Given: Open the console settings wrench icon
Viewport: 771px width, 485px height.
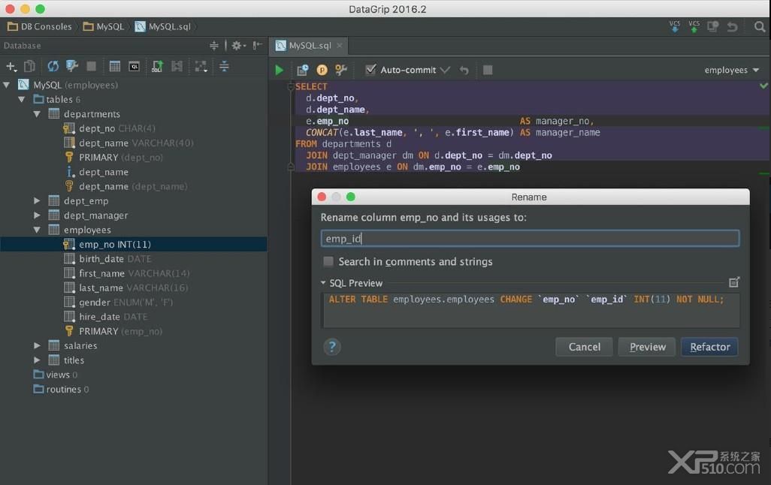Looking at the screenshot, I should [341, 71].
